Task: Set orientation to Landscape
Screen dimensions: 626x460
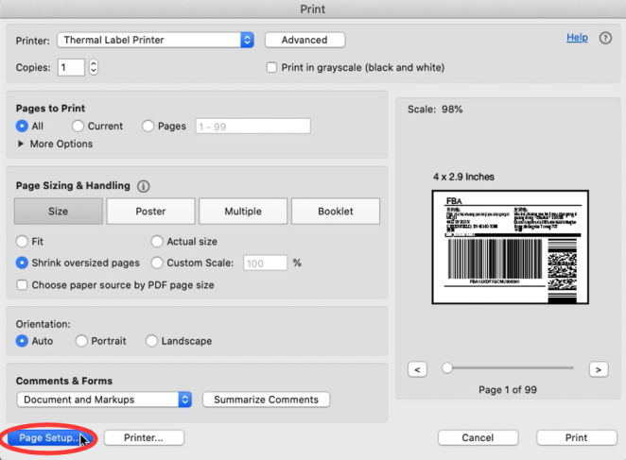Action: coord(151,341)
